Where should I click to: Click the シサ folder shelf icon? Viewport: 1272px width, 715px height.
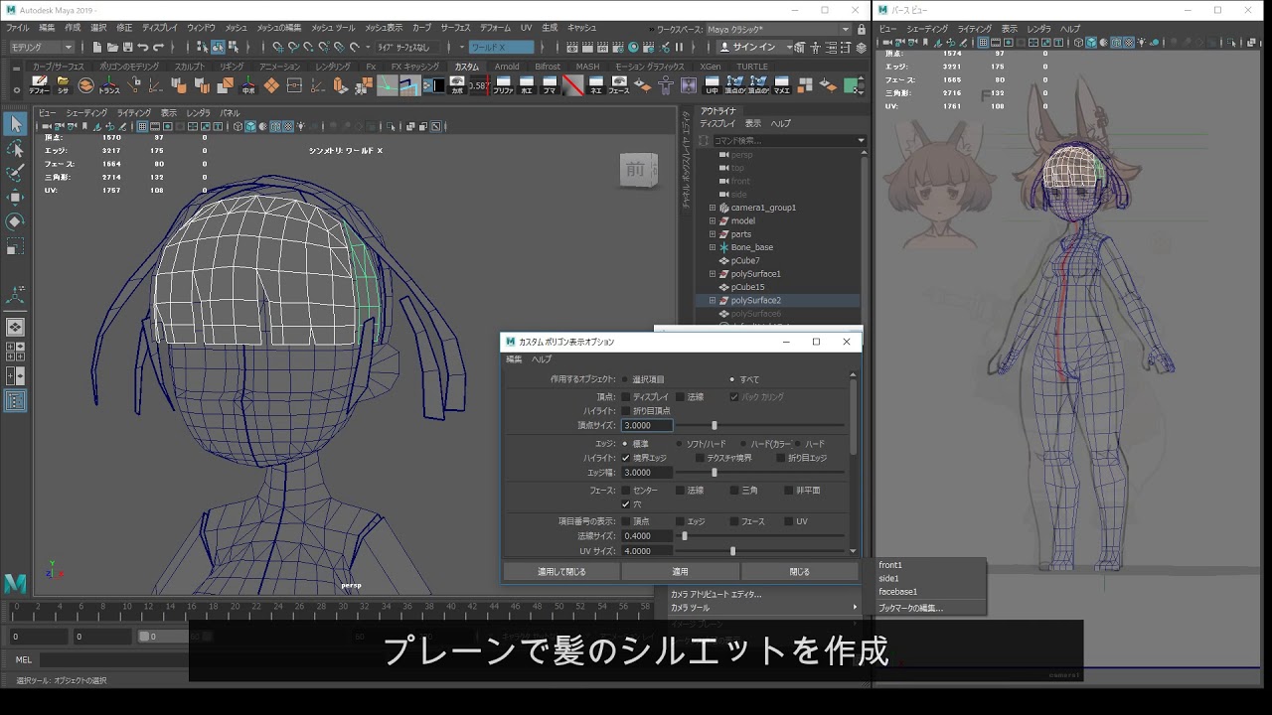click(x=63, y=85)
